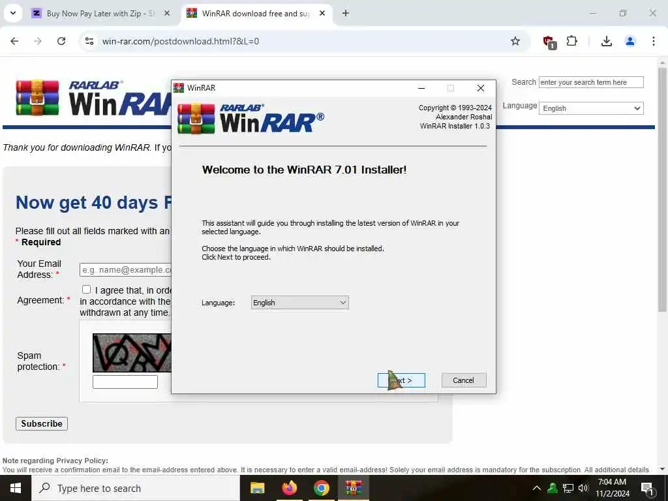This screenshot has width=668, height=501.
Task: Click the 'Welcome to the WinRAR 7.01 Installer!' heading
Action: [x=304, y=170]
